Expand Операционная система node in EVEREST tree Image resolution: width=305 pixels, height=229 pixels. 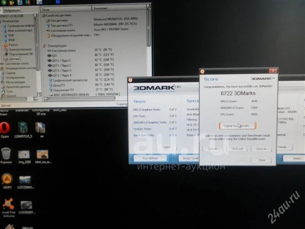(x=18, y=68)
